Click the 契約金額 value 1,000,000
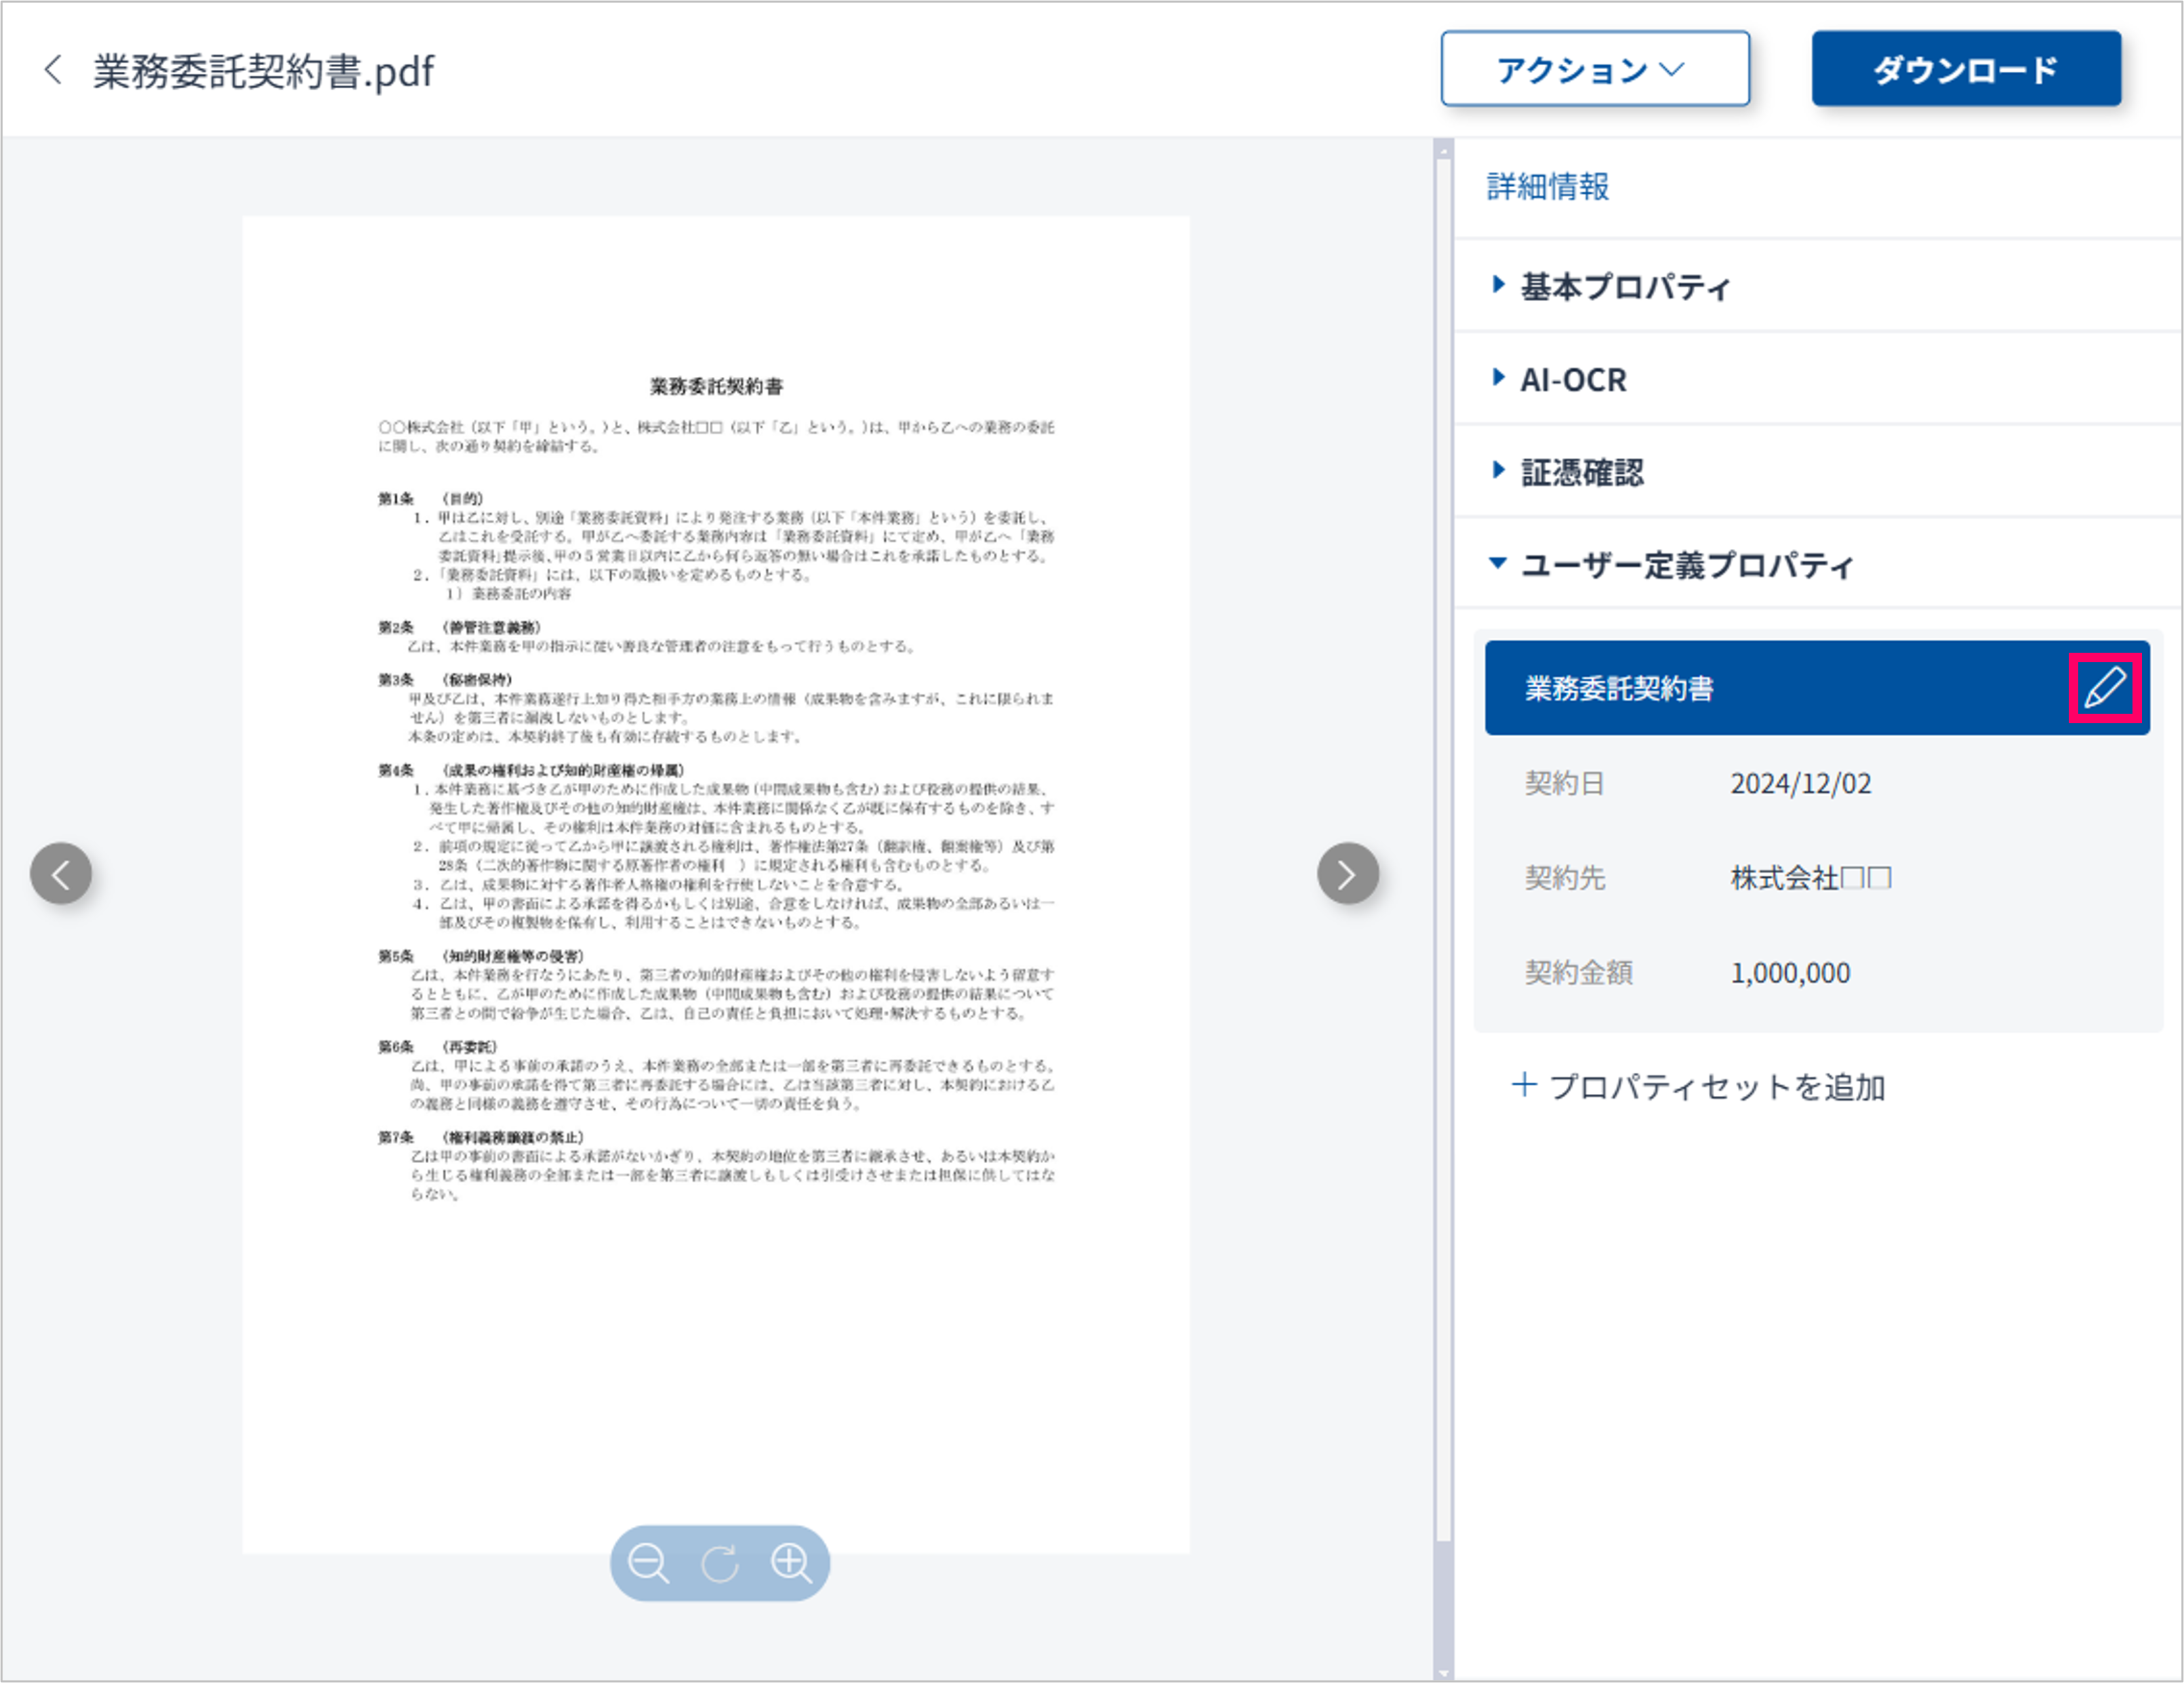 [x=1790, y=973]
